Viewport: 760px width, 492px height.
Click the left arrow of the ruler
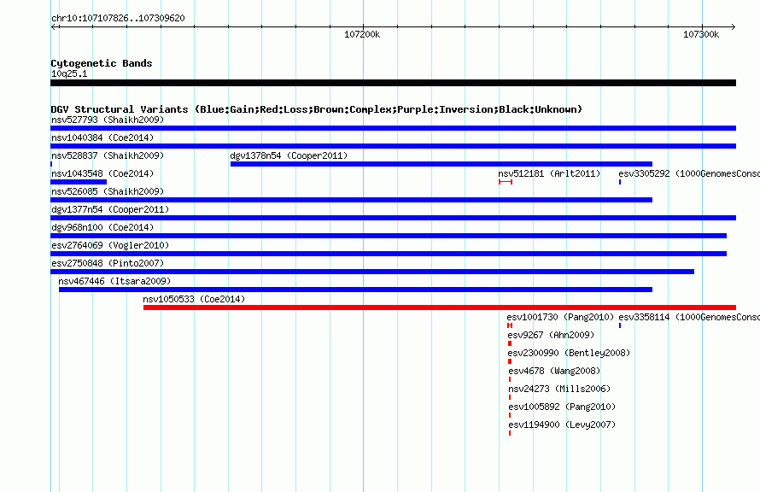[53, 27]
